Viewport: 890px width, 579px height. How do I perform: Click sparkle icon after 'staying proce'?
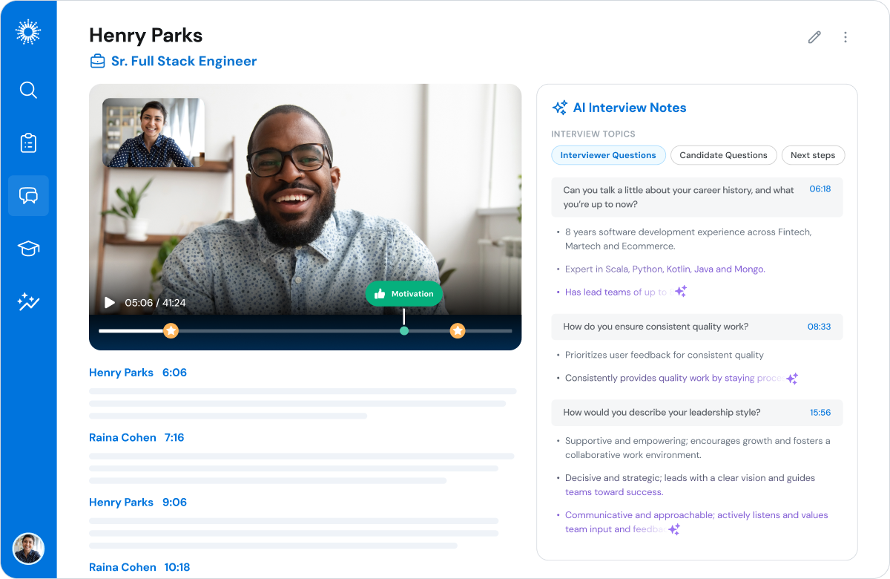pos(792,379)
